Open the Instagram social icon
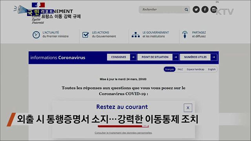 pyautogui.click(x=214, y=9)
